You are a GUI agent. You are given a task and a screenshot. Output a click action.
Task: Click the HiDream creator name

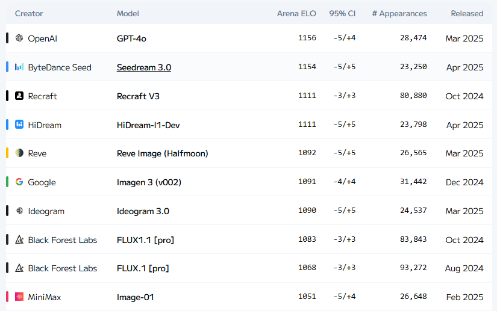click(45, 125)
